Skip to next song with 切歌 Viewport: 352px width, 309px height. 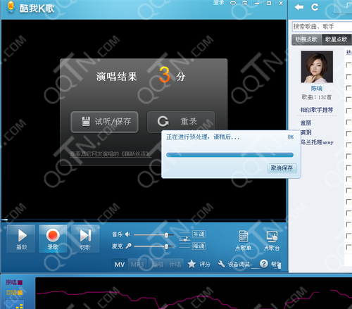click(x=85, y=239)
